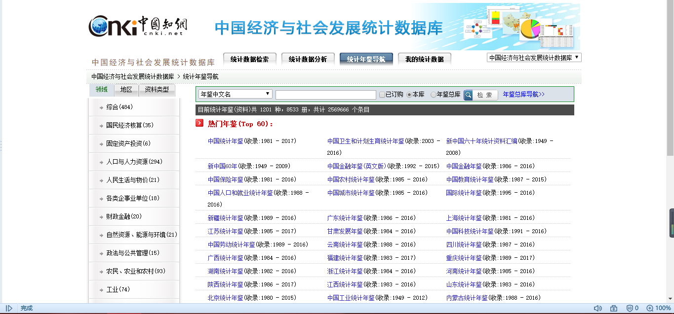Image resolution: width=674 pixels, height=314 pixels.
Task: Click the arrow bullet beside 国民经济核算(35)
Action: 101,126
